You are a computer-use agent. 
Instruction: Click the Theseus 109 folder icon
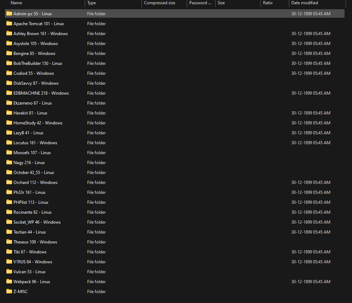[9, 241]
